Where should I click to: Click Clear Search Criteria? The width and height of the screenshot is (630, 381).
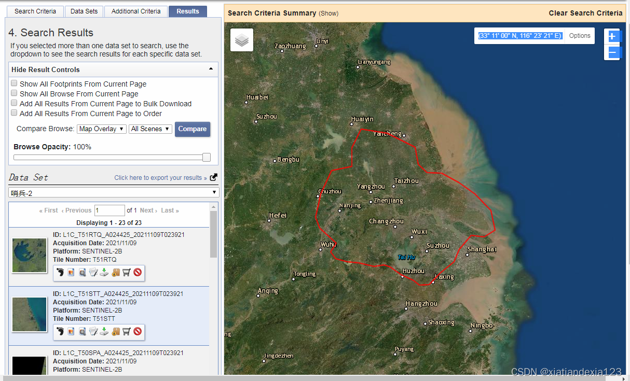[x=585, y=13]
